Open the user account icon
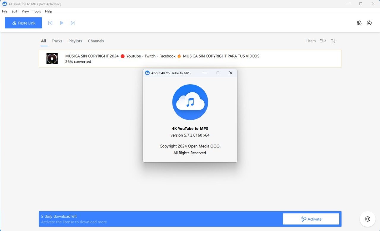 [369, 23]
